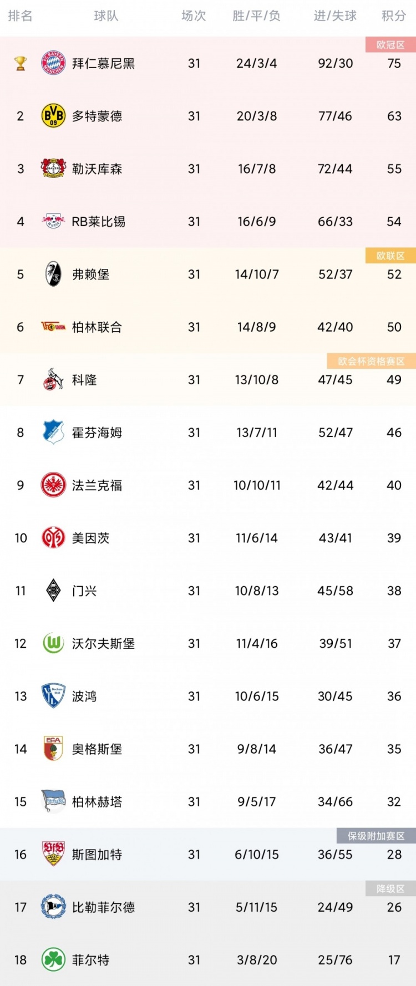Click the Eintracht Frankfurt eagle crest
Image resolution: width=416 pixels, height=986 pixels.
[53, 485]
